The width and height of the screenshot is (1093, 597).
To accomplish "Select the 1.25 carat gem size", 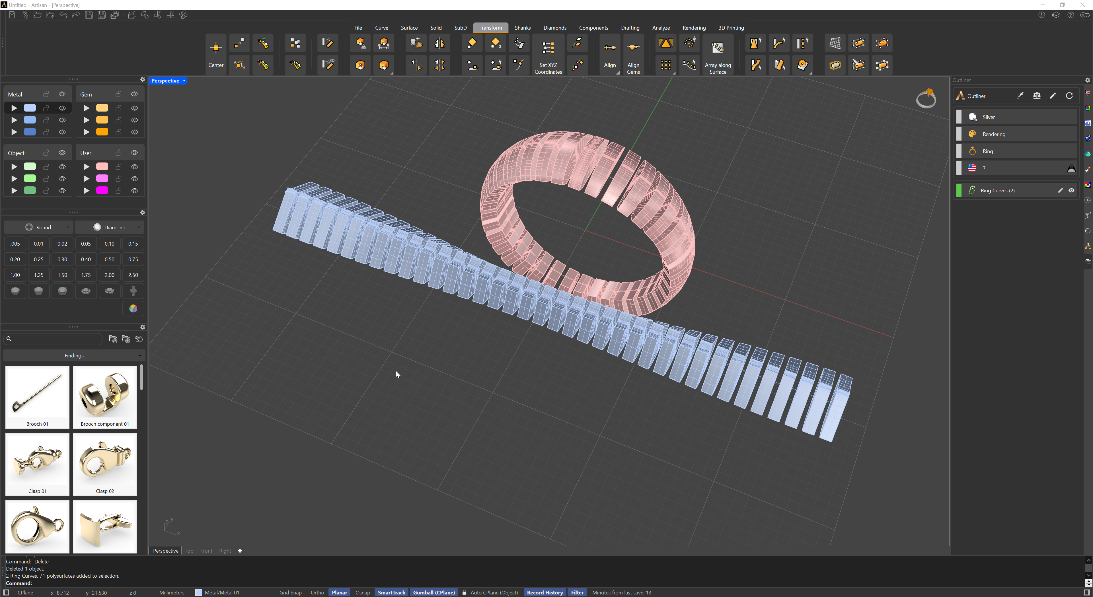I will coord(39,275).
